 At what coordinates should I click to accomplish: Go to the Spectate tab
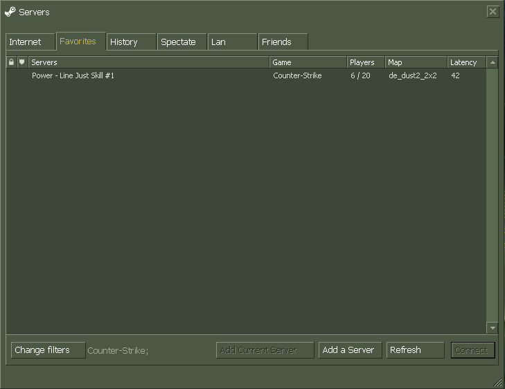(181, 42)
